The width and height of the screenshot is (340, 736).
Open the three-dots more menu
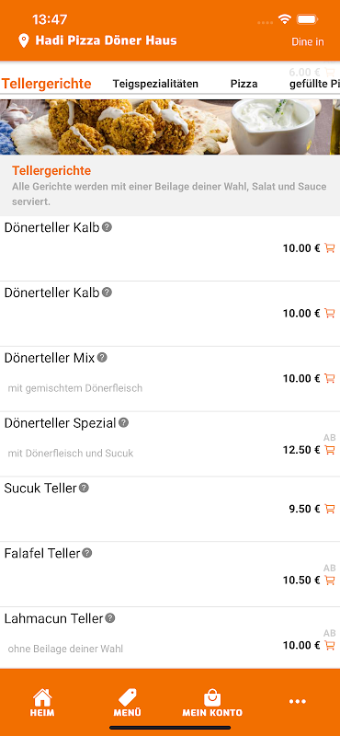[298, 702]
